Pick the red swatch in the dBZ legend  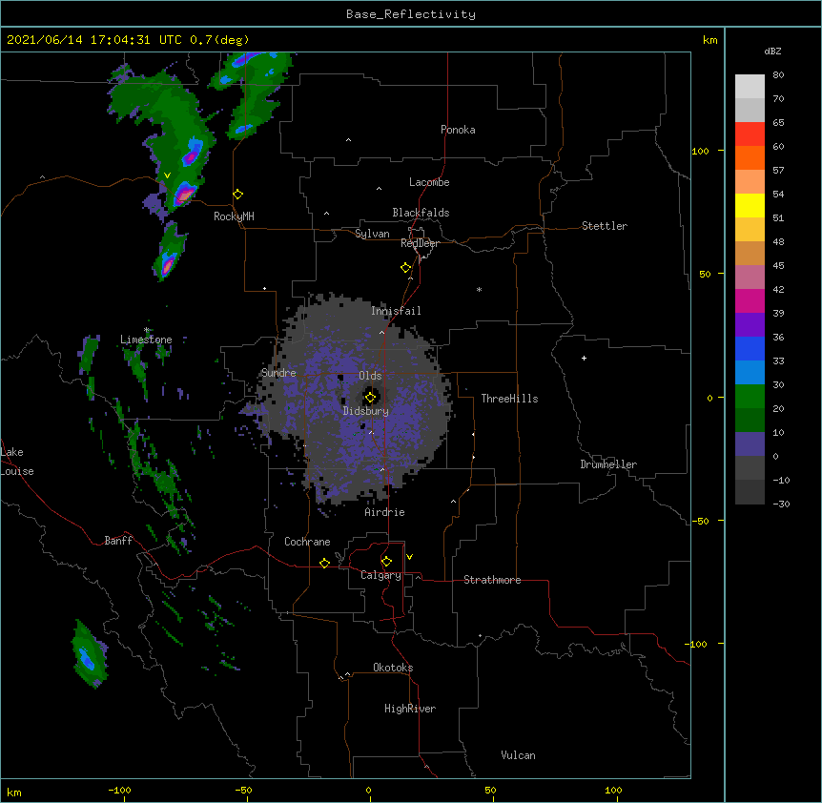pos(750,134)
